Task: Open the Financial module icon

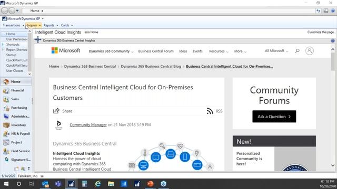Action: 6,90
